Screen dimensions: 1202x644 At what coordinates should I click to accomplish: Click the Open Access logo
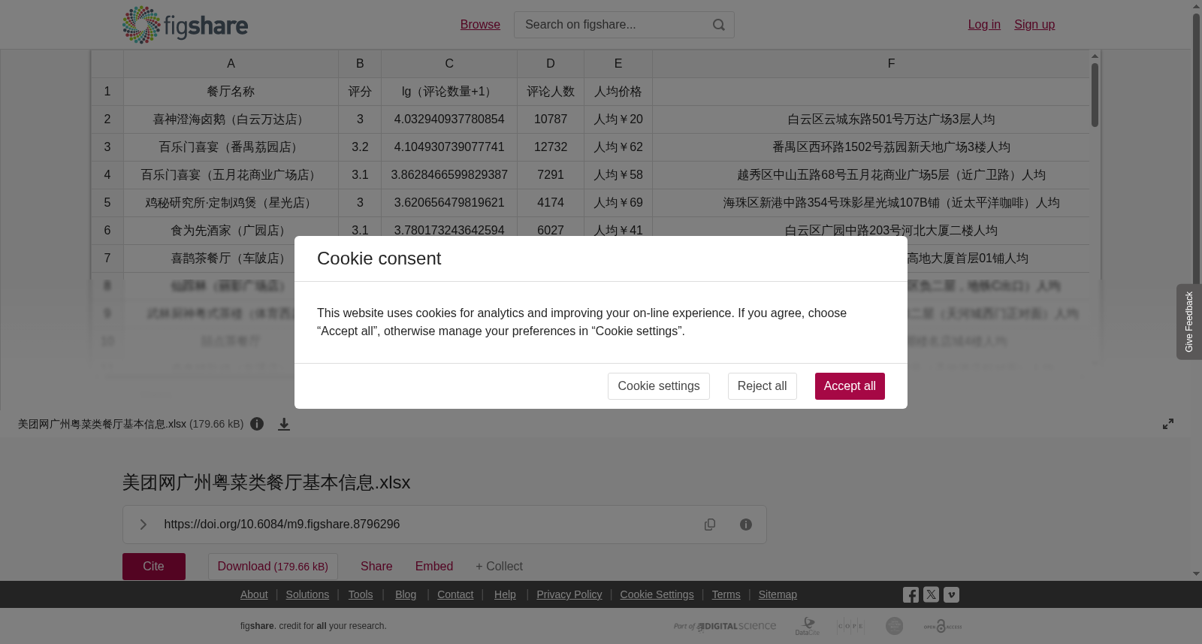click(943, 626)
